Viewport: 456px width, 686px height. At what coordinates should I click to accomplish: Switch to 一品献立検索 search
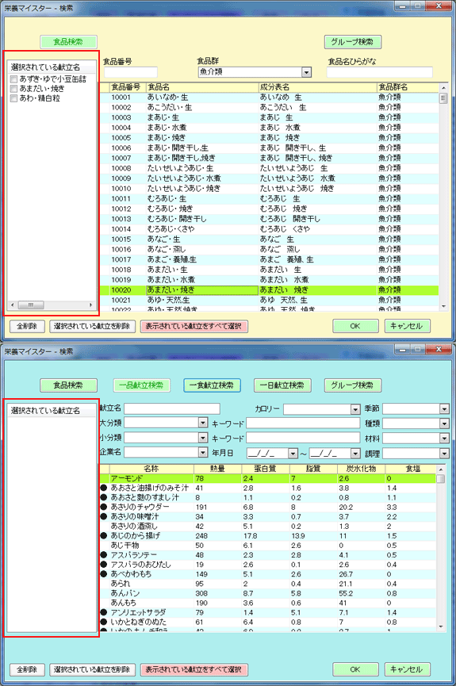point(141,385)
